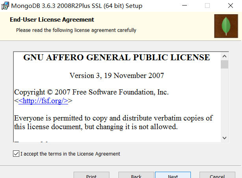Viewport: 242px width, 178px height.
Task: Click the 'End-User License Agreement' banner title
Action: (x=52, y=20)
